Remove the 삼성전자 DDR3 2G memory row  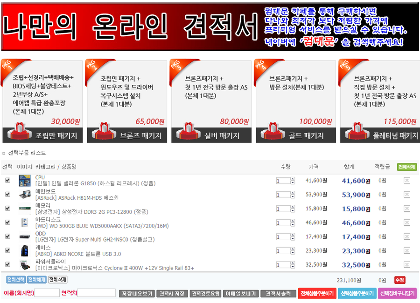(406, 209)
